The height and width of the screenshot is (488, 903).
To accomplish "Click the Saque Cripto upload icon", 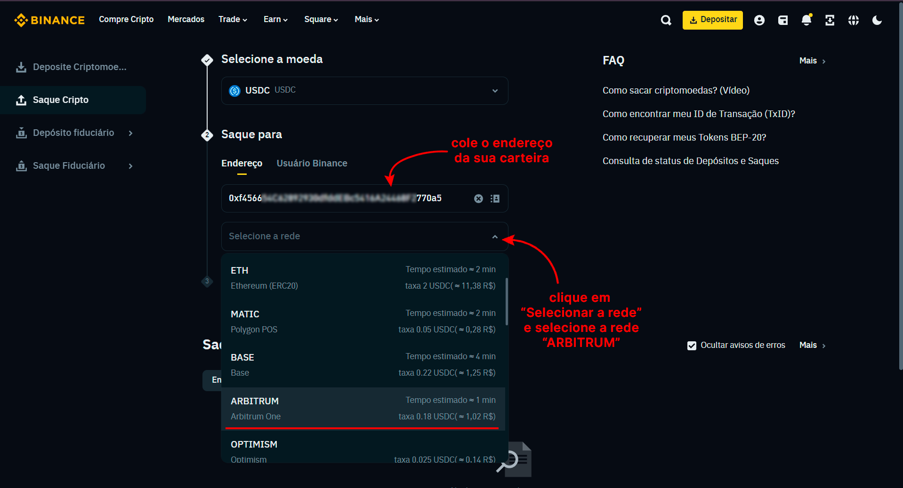I will pyautogui.click(x=21, y=100).
